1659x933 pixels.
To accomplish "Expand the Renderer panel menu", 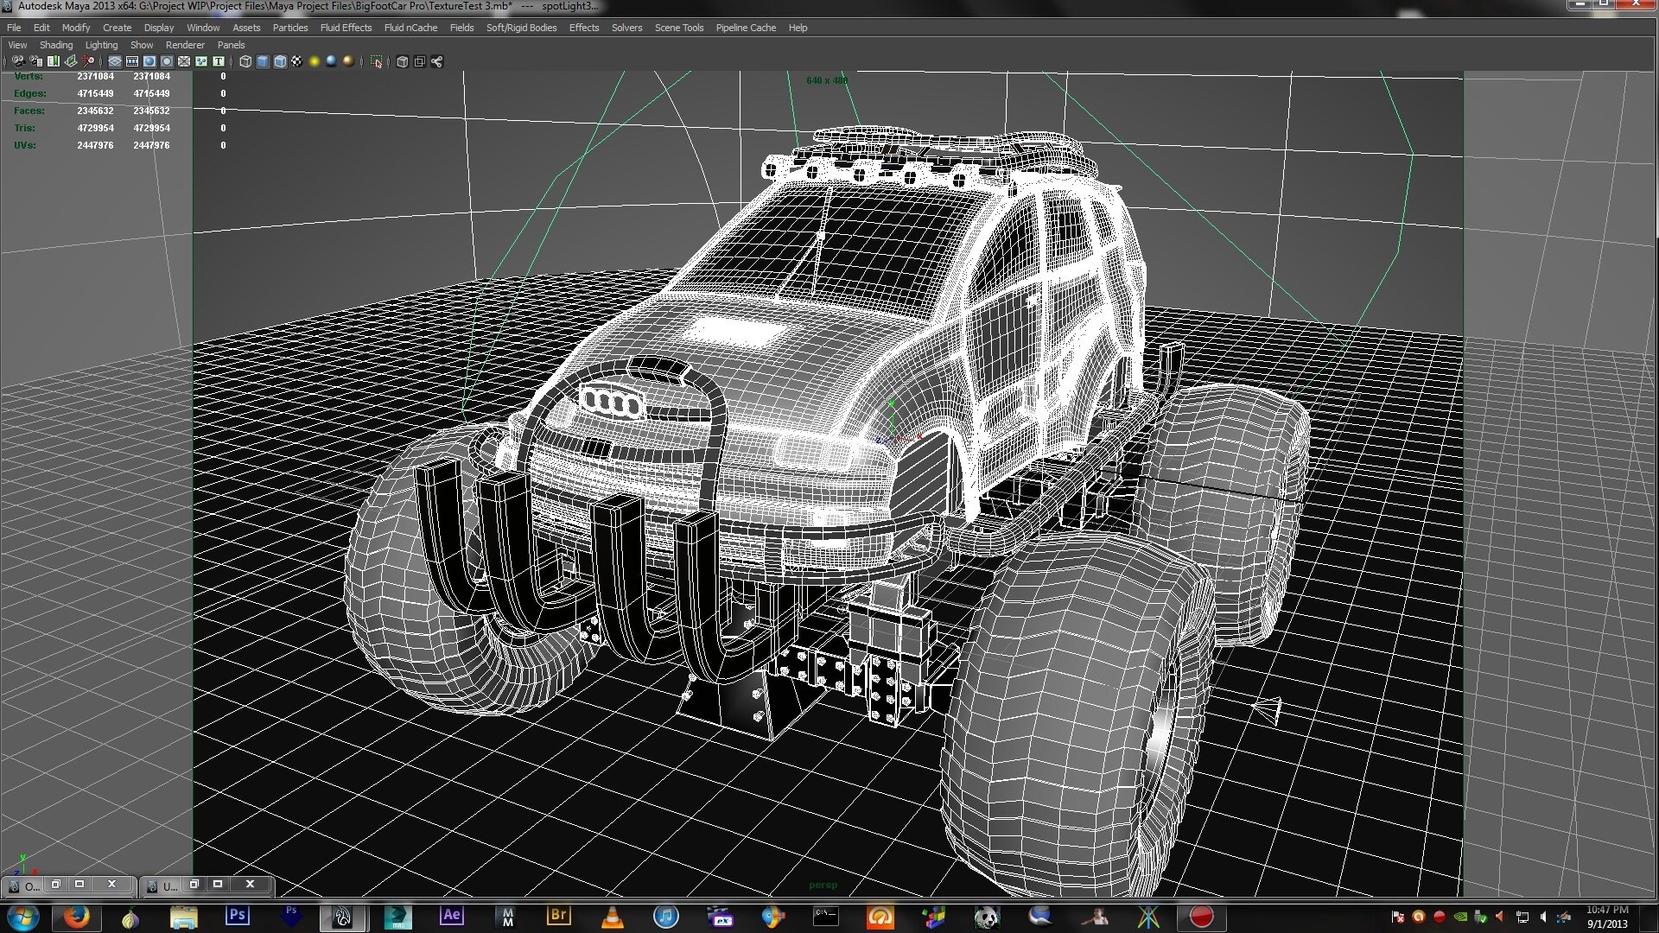I will point(185,45).
